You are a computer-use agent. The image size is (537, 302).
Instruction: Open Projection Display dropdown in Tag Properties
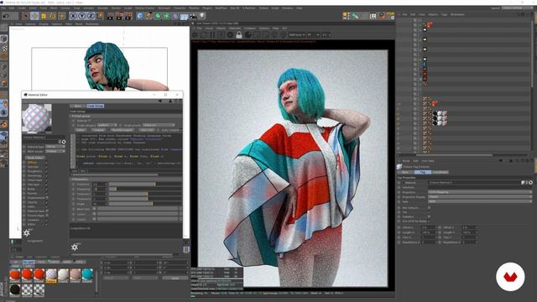480,197
